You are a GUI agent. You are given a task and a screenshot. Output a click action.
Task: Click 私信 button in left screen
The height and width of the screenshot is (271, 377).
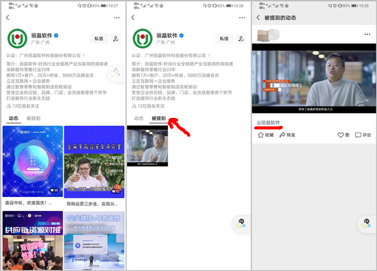point(99,39)
